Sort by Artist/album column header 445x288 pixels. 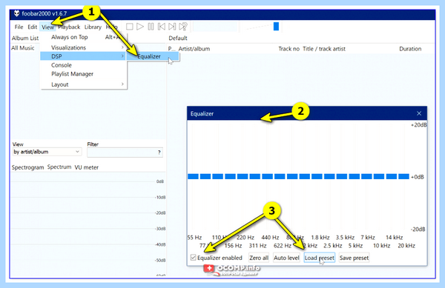194,49
